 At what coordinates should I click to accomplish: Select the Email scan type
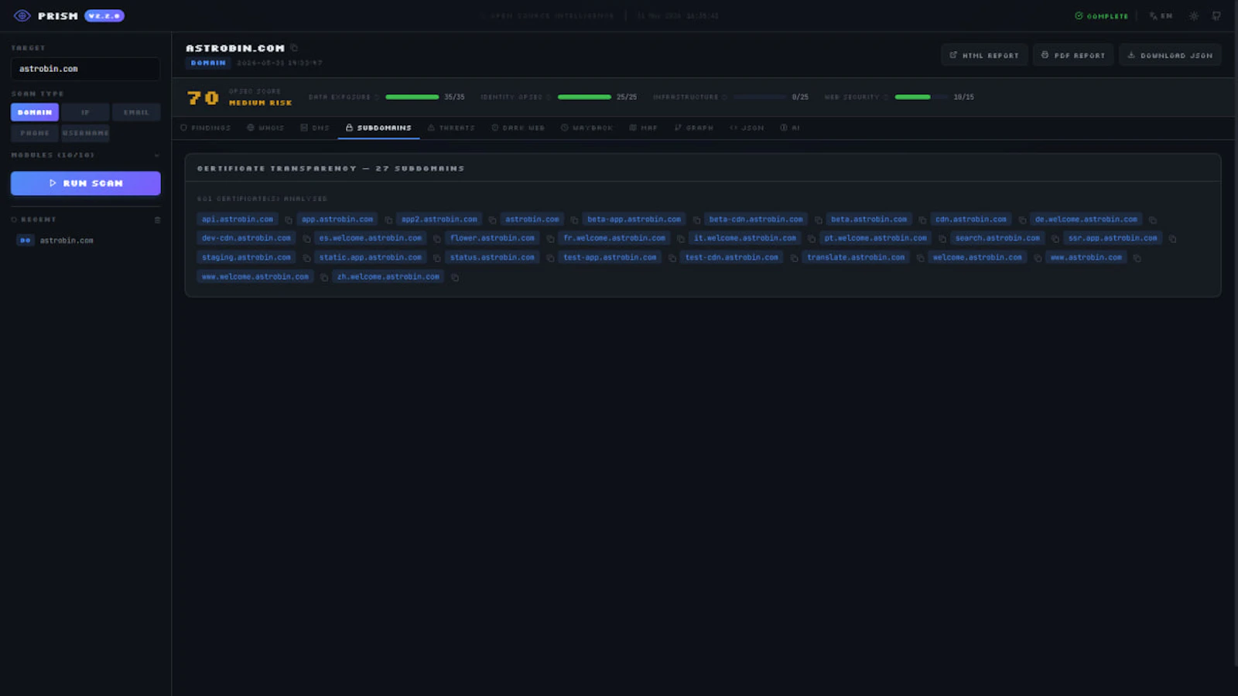(x=136, y=112)
